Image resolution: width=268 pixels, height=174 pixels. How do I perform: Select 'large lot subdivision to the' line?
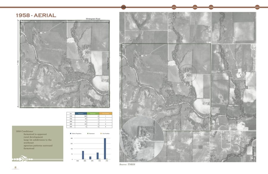point(38,140)
